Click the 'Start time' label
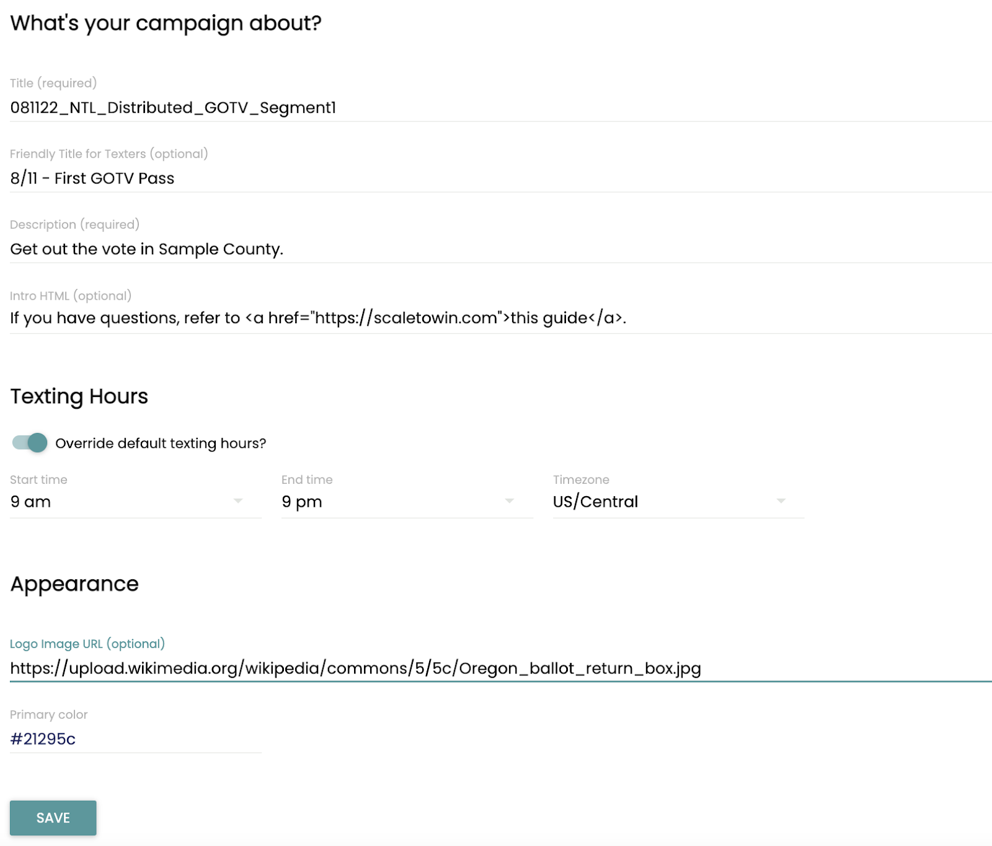The image size is (992, 846). [38, 479]
